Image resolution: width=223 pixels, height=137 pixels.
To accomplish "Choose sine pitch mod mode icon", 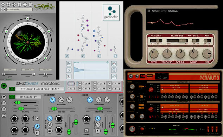I will pyautogui.click(x=50, y=124).
